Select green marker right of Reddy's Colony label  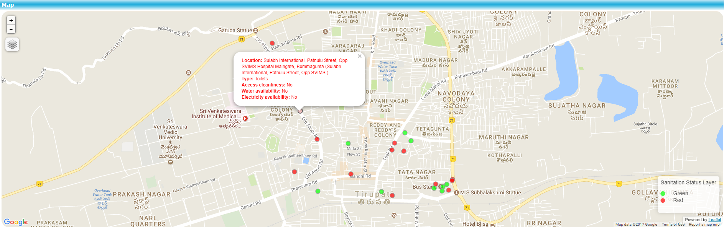click(x=405, y=133)
